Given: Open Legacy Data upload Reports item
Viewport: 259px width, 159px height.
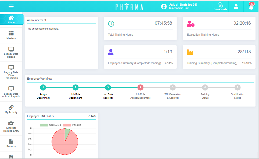Looking at the screenshot, I should point(11,92).
